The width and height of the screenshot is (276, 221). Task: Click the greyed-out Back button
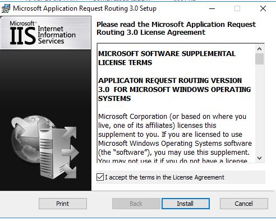click(x=136, y=204)
